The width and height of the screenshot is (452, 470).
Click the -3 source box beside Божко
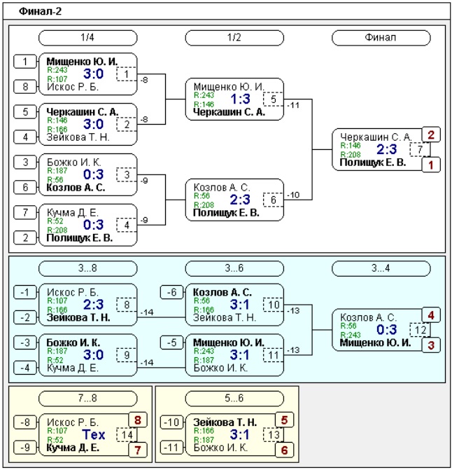click(x=25, y=343)
